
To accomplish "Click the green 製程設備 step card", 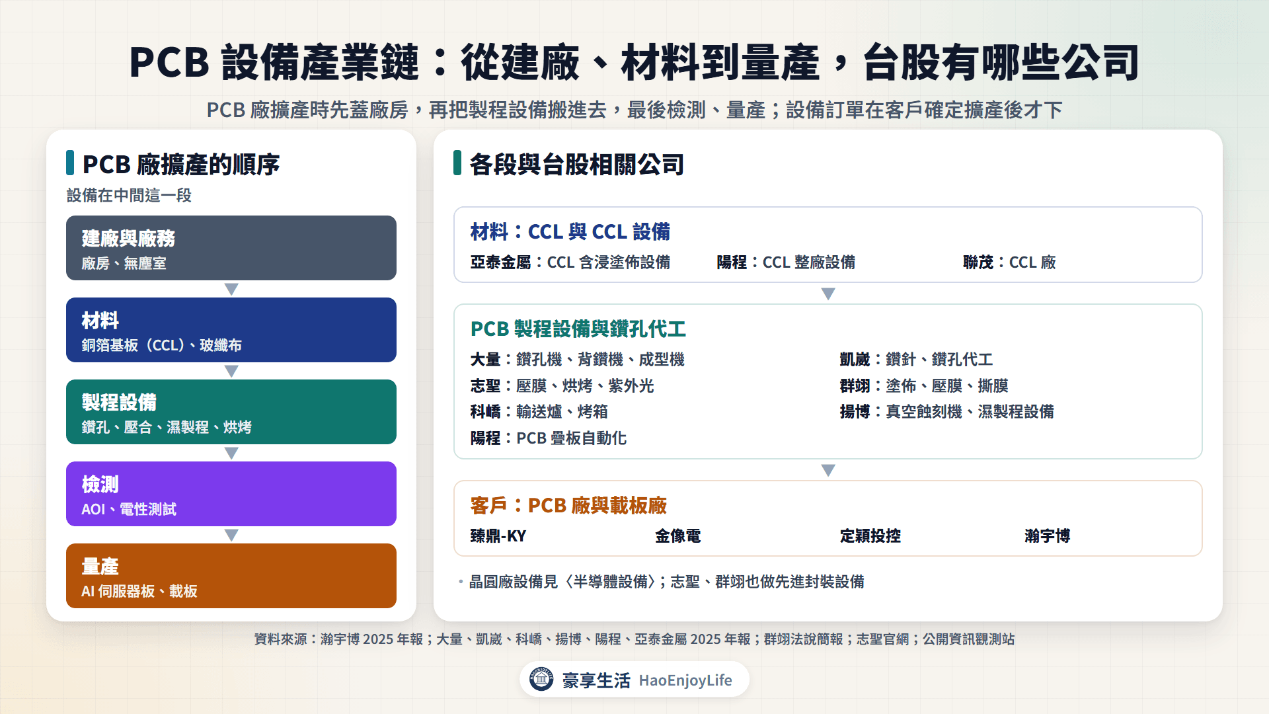I will coord(231,412).
